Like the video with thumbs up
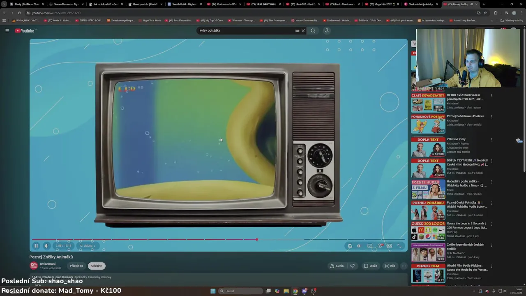The image size is (526, 296). coord(337,266)
